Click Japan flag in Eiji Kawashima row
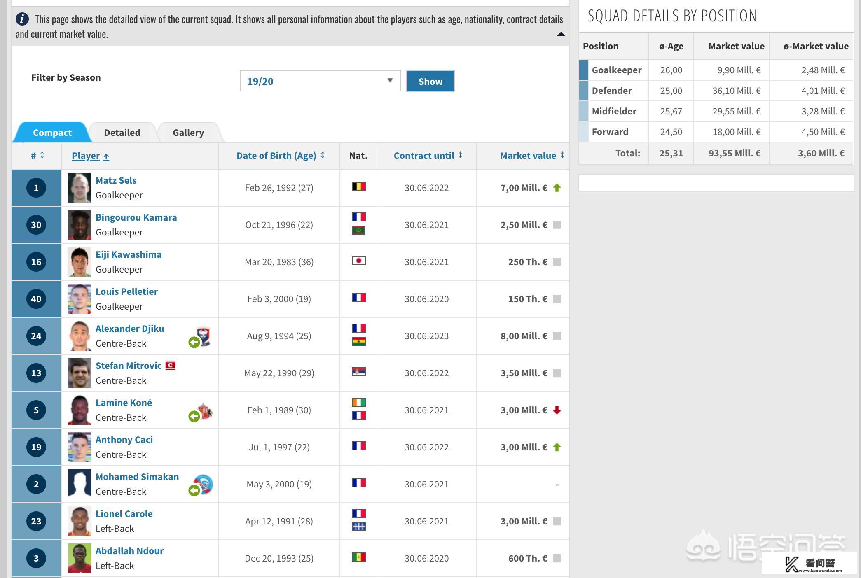This screenshot has width=861, height=578. (358, 261)
